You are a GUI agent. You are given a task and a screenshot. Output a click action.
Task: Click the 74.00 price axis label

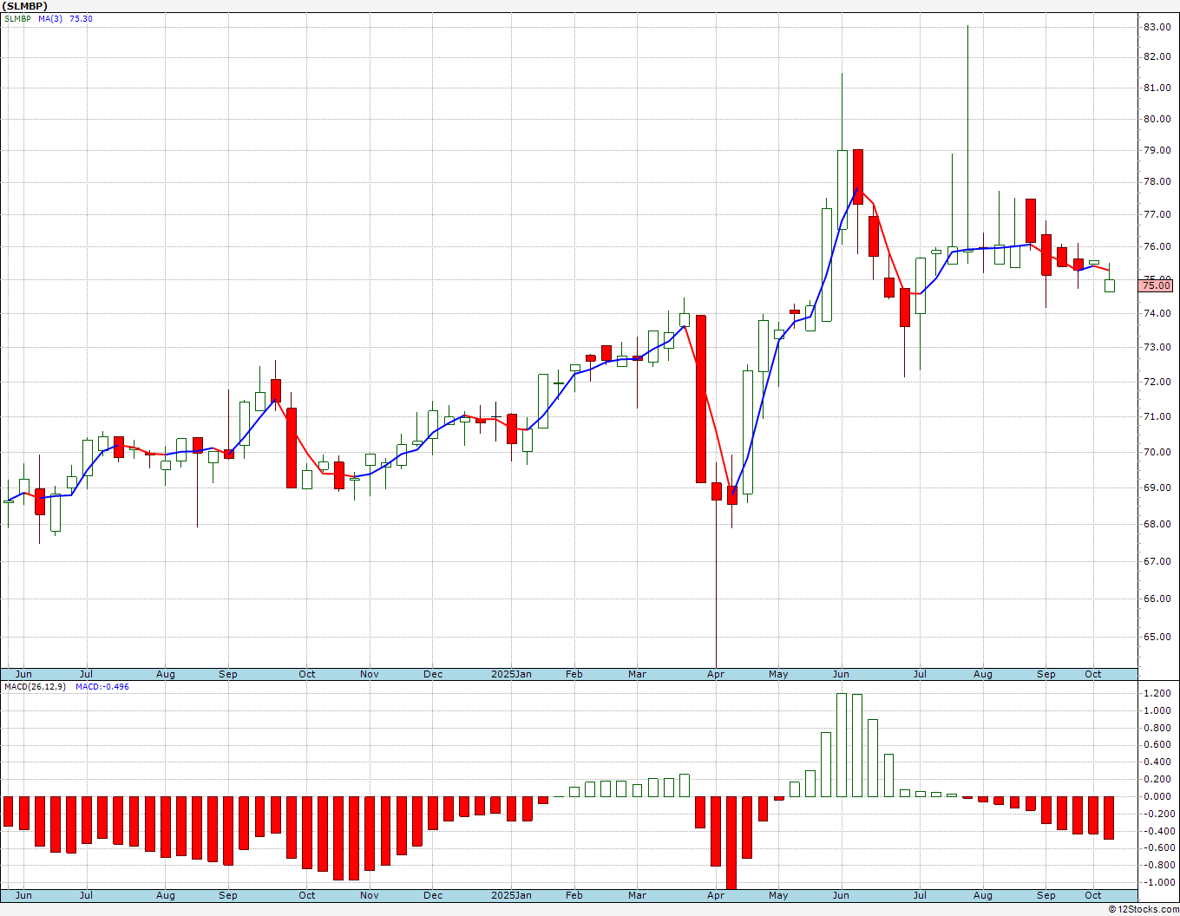pyautogui.click(x=1157, y=313)
